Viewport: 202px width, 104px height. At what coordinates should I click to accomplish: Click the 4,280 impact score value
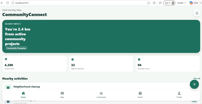(x=9, y=65)
